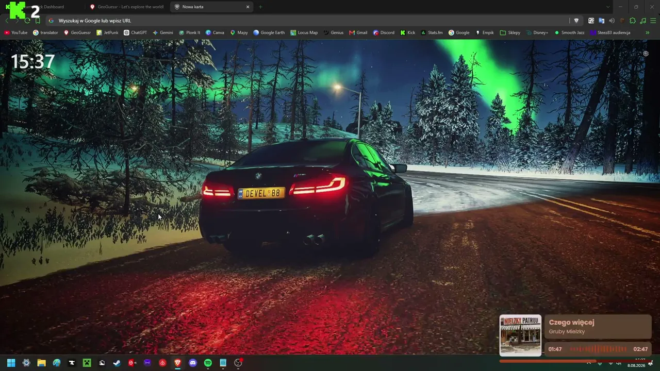Open the Brave Shields icon
The height and width of the screenshot is (371, 660).
576,21
